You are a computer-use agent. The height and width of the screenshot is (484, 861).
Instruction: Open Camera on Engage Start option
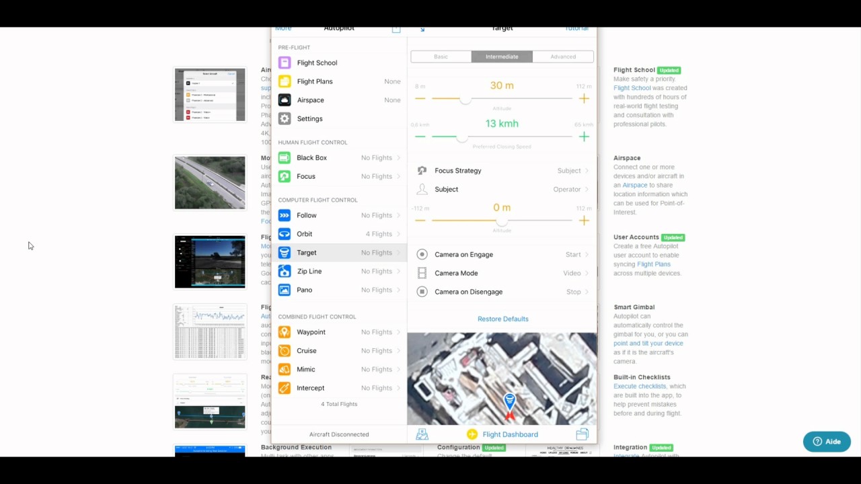(577, 255)
